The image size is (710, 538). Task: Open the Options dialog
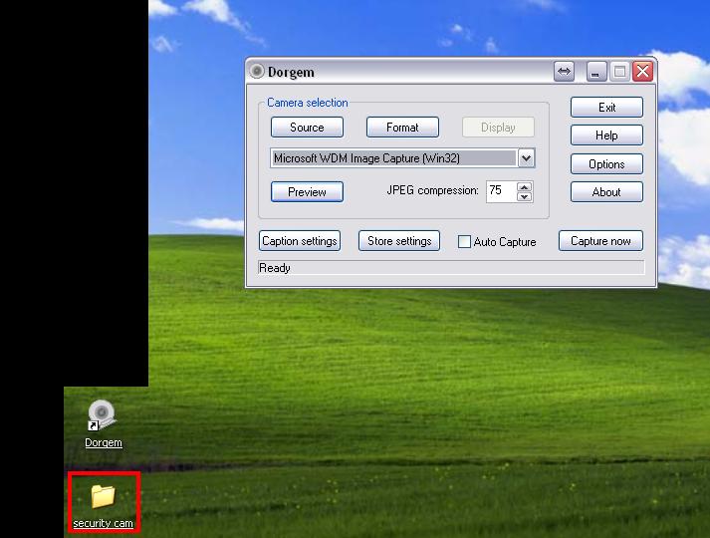click(606, 164)
